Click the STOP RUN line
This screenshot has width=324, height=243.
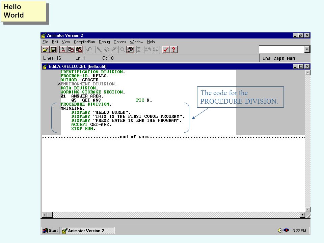[83, 128]
